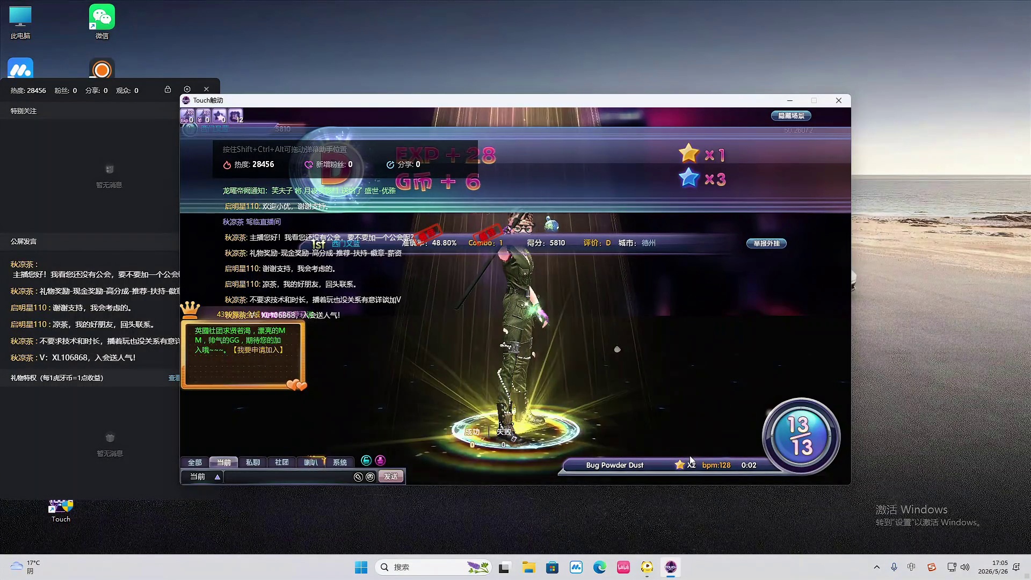The height and width of the screenshot is (580, 1031).
Task: Click the 举报外挂 report button
Action: click(766, 243)
